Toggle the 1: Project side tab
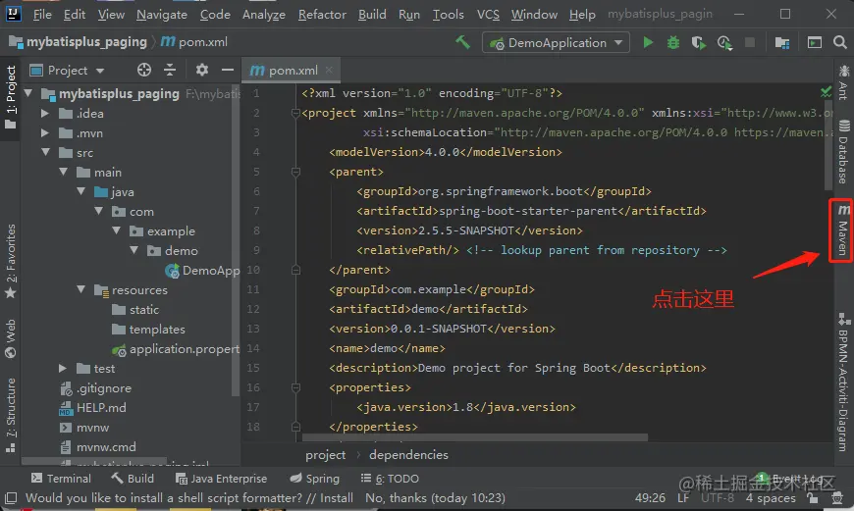854x511 pixels. tap(11, 97)
